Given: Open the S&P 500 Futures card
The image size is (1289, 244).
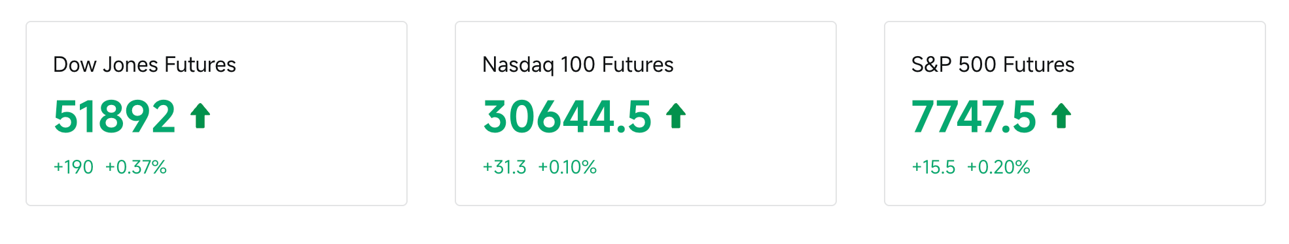Looking at the screenshot, I should [1075, 114].
